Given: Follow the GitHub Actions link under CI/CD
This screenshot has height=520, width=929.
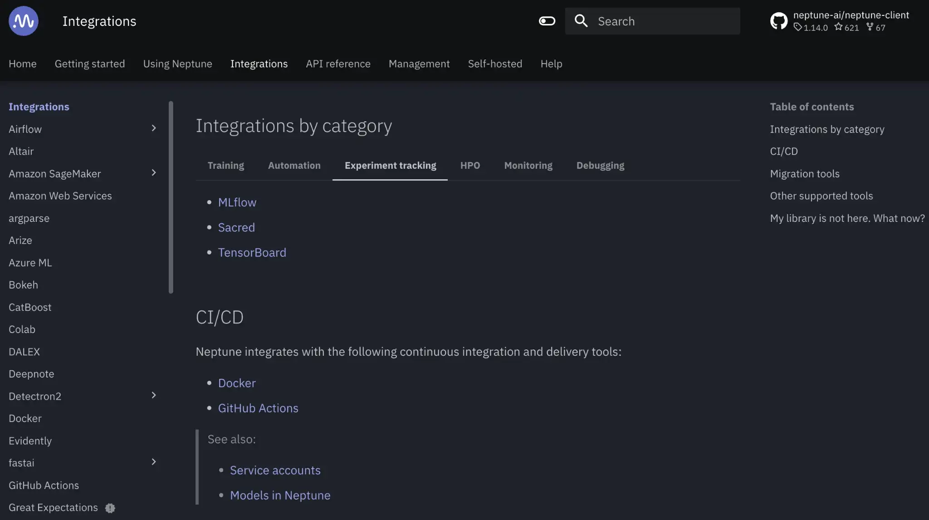Looking at the screenshot, I should (258, 408).
